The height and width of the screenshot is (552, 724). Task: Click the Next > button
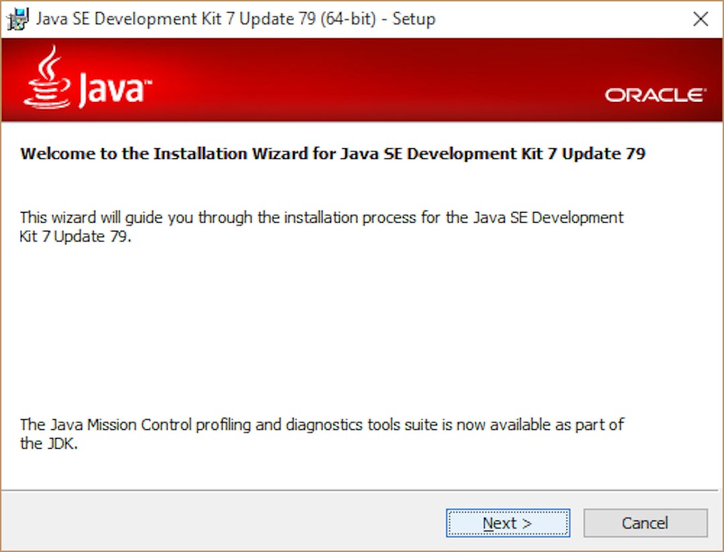pyautogui.click(x=508, y=523)
